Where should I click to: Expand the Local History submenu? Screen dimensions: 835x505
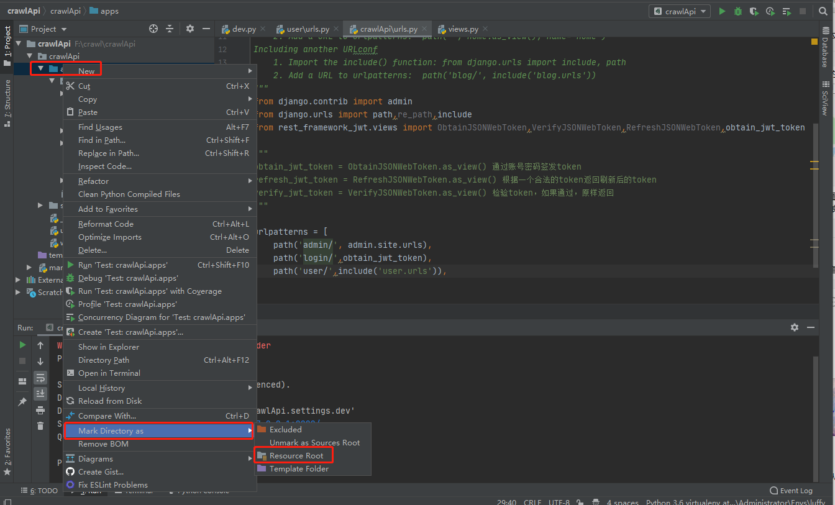160,388
